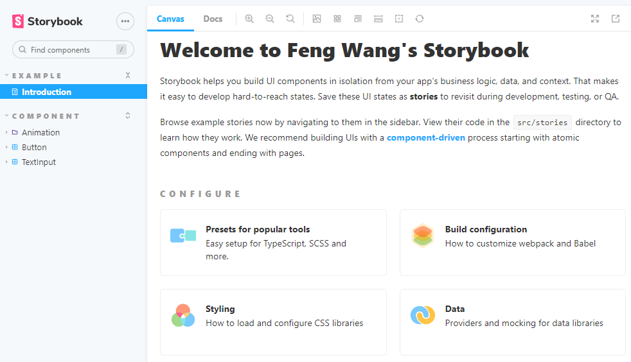Click the zoom in toolbar icon

249,19
